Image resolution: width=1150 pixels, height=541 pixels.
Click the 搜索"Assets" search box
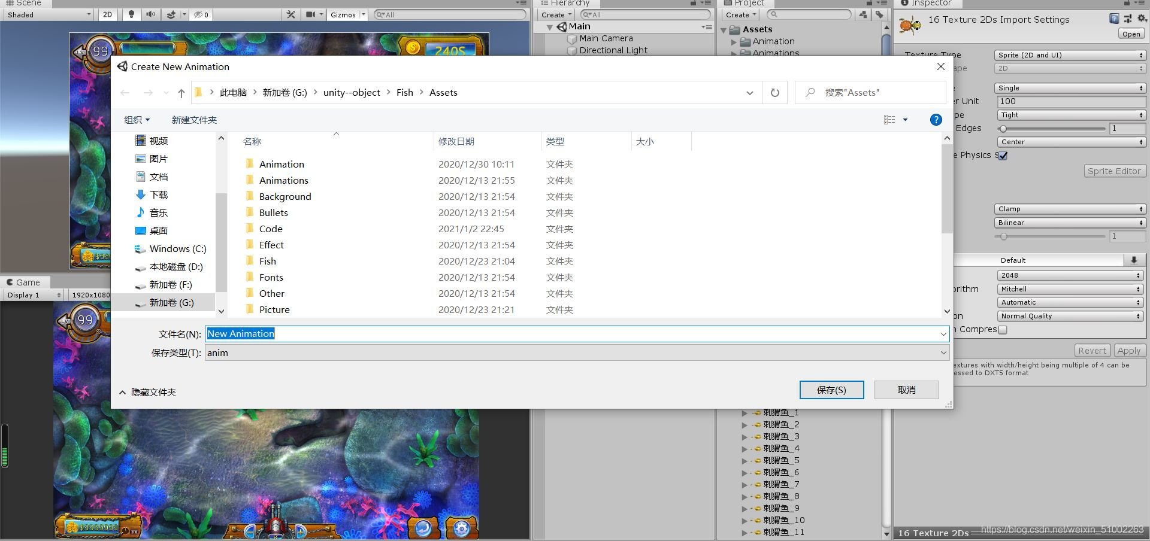(870, 93)
